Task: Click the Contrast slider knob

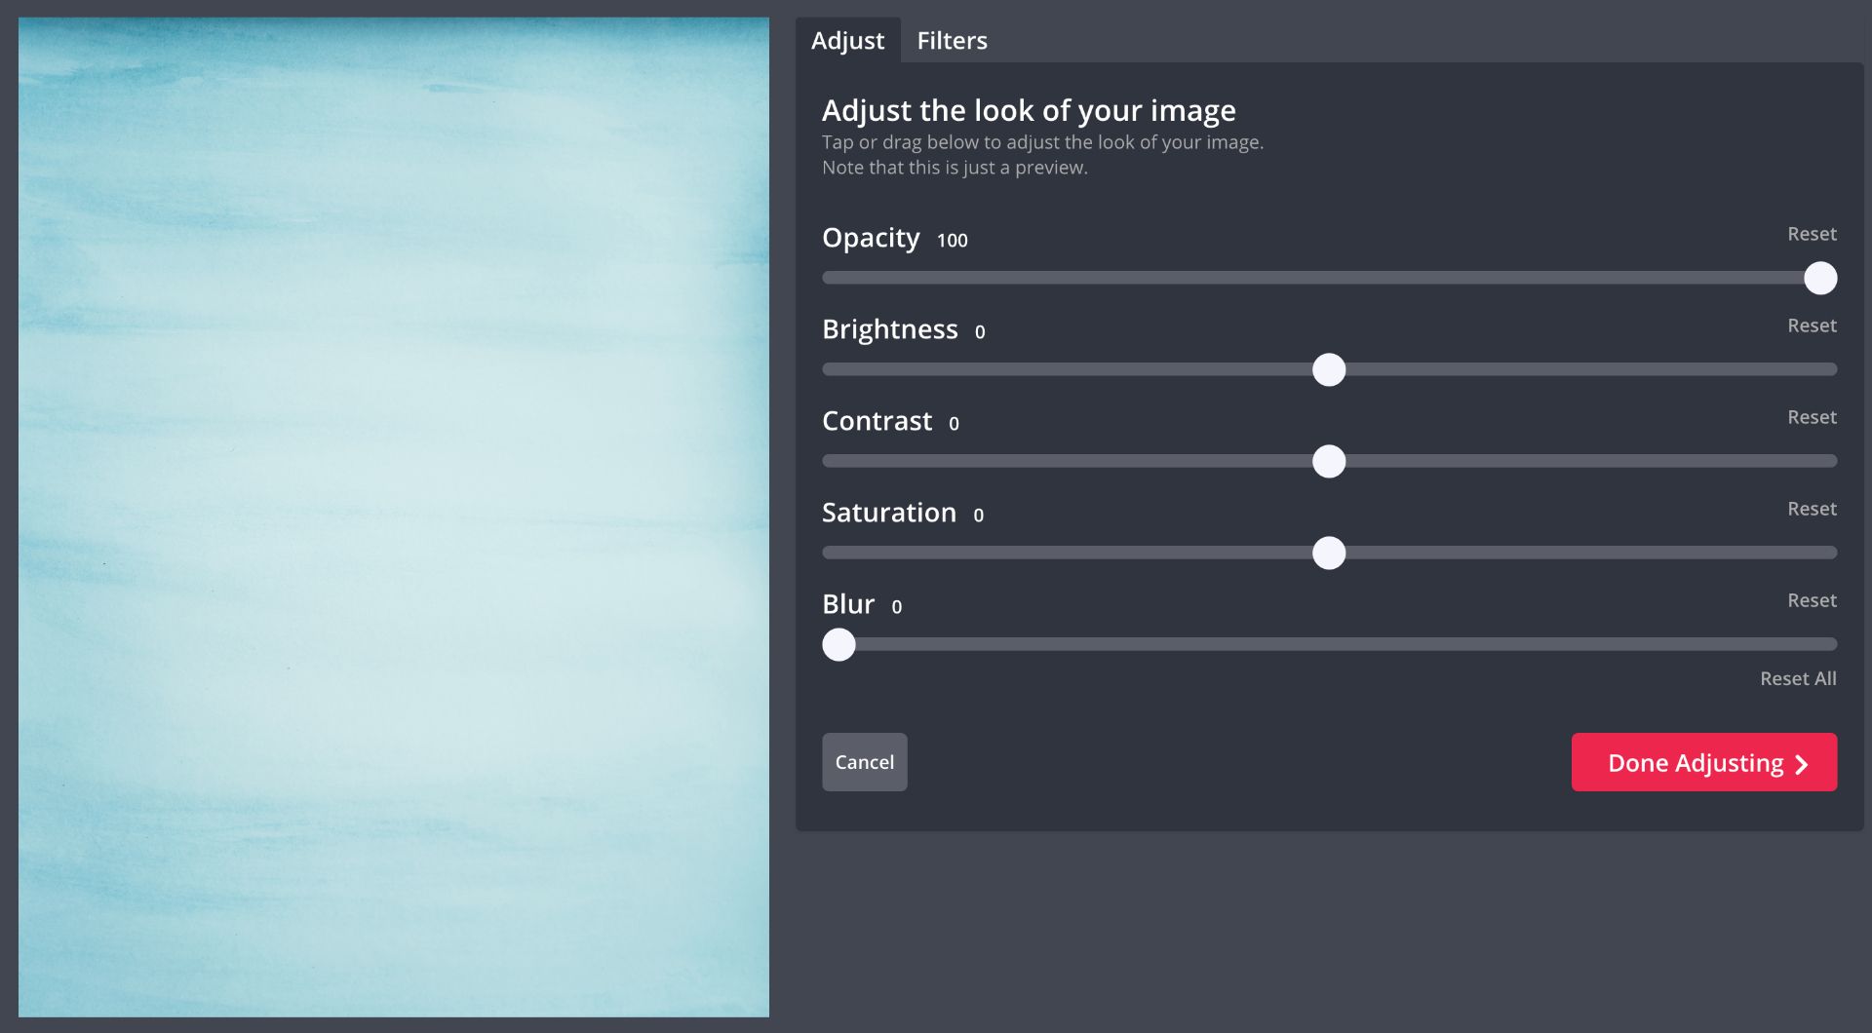Action: coord(1328,462)
